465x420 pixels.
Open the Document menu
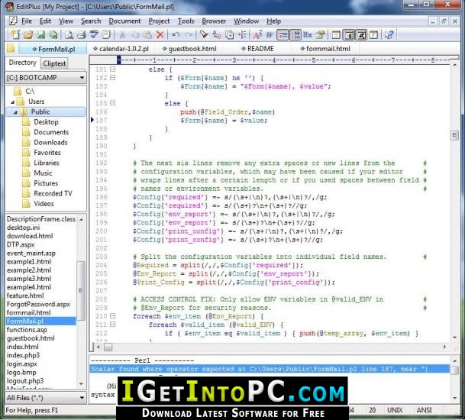124,21
